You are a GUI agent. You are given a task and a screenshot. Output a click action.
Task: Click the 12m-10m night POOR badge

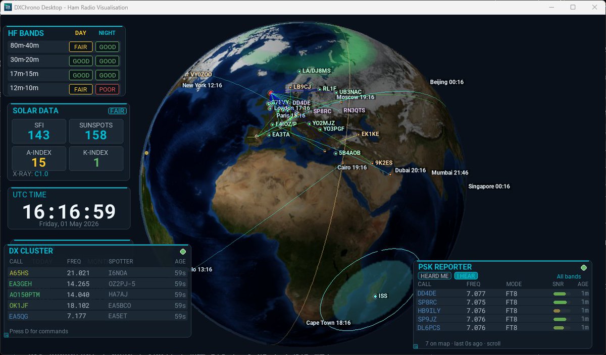point(108,89)
